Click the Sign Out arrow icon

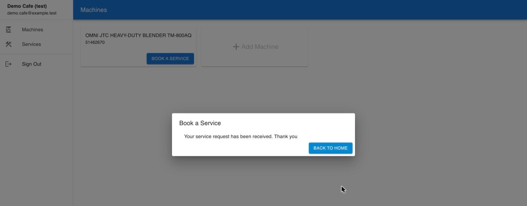pos(9,64)
